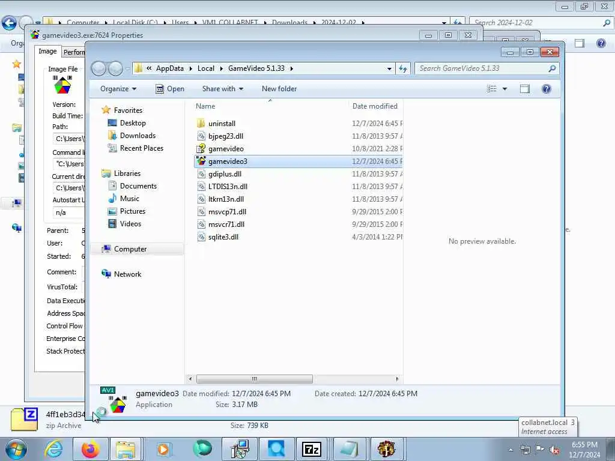Expand the view options dropdown arrow
Viewport: 615px width, 461px height.
pyautogui.click(x=504, y=89)
